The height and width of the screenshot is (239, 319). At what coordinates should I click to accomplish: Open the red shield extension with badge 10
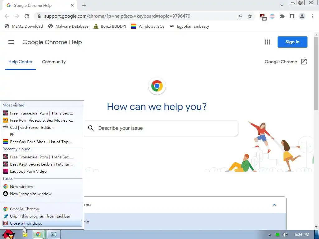click(263, 17)
